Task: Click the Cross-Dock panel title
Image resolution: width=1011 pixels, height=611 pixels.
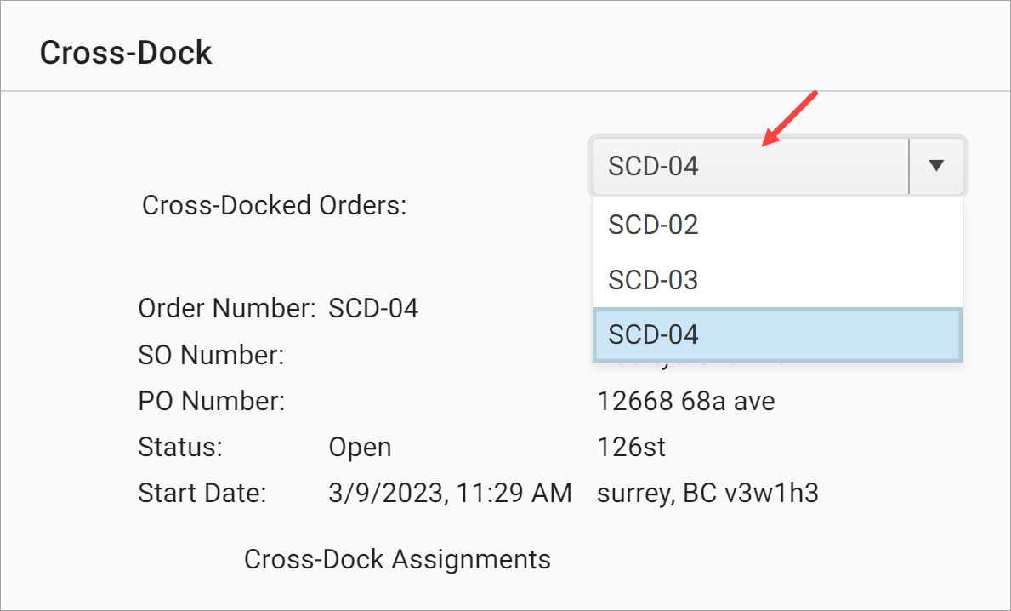Action: pos(126,52)
